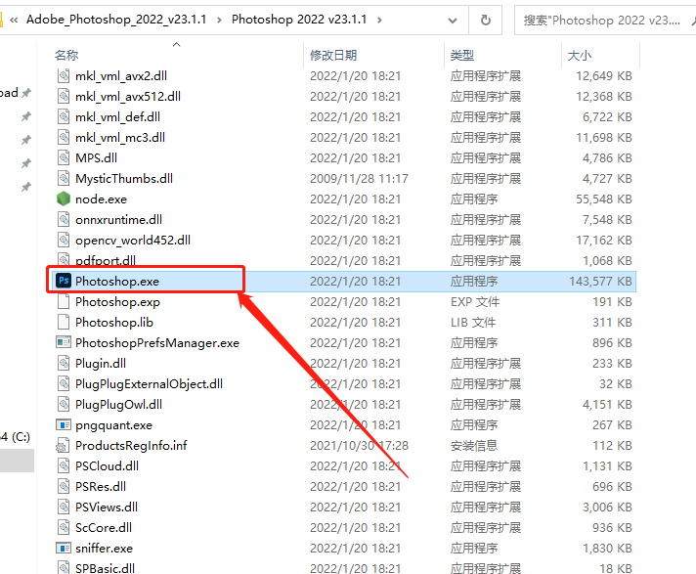Click the MPS.dll file icon
The width and height of the screenshot is (696, 574).
[x=64, y=157]
